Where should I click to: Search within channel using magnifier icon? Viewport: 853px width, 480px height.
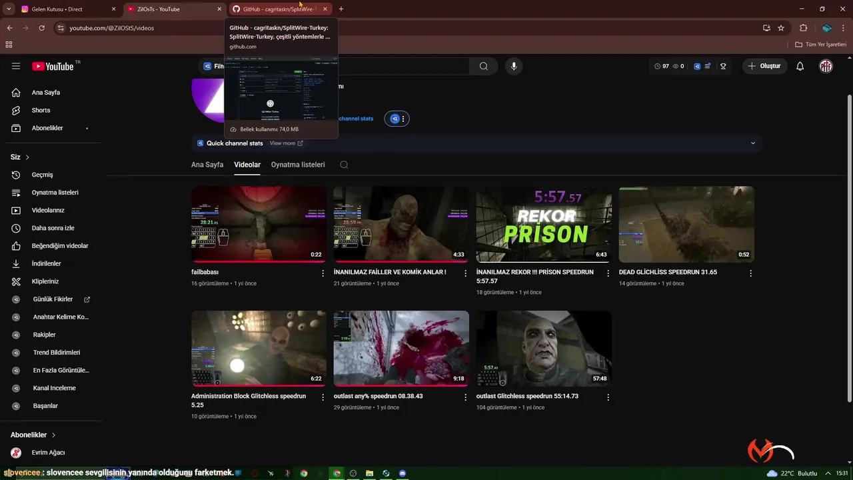tap(344, 165)
